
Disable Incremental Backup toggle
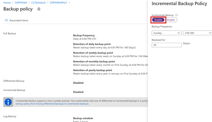tap(171, 20)
